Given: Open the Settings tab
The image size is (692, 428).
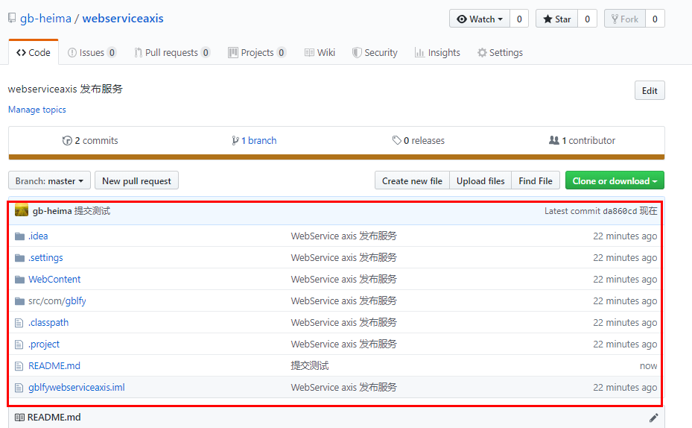Looking at the screenshot, I should pyautogui.click(x=500, y=52).
